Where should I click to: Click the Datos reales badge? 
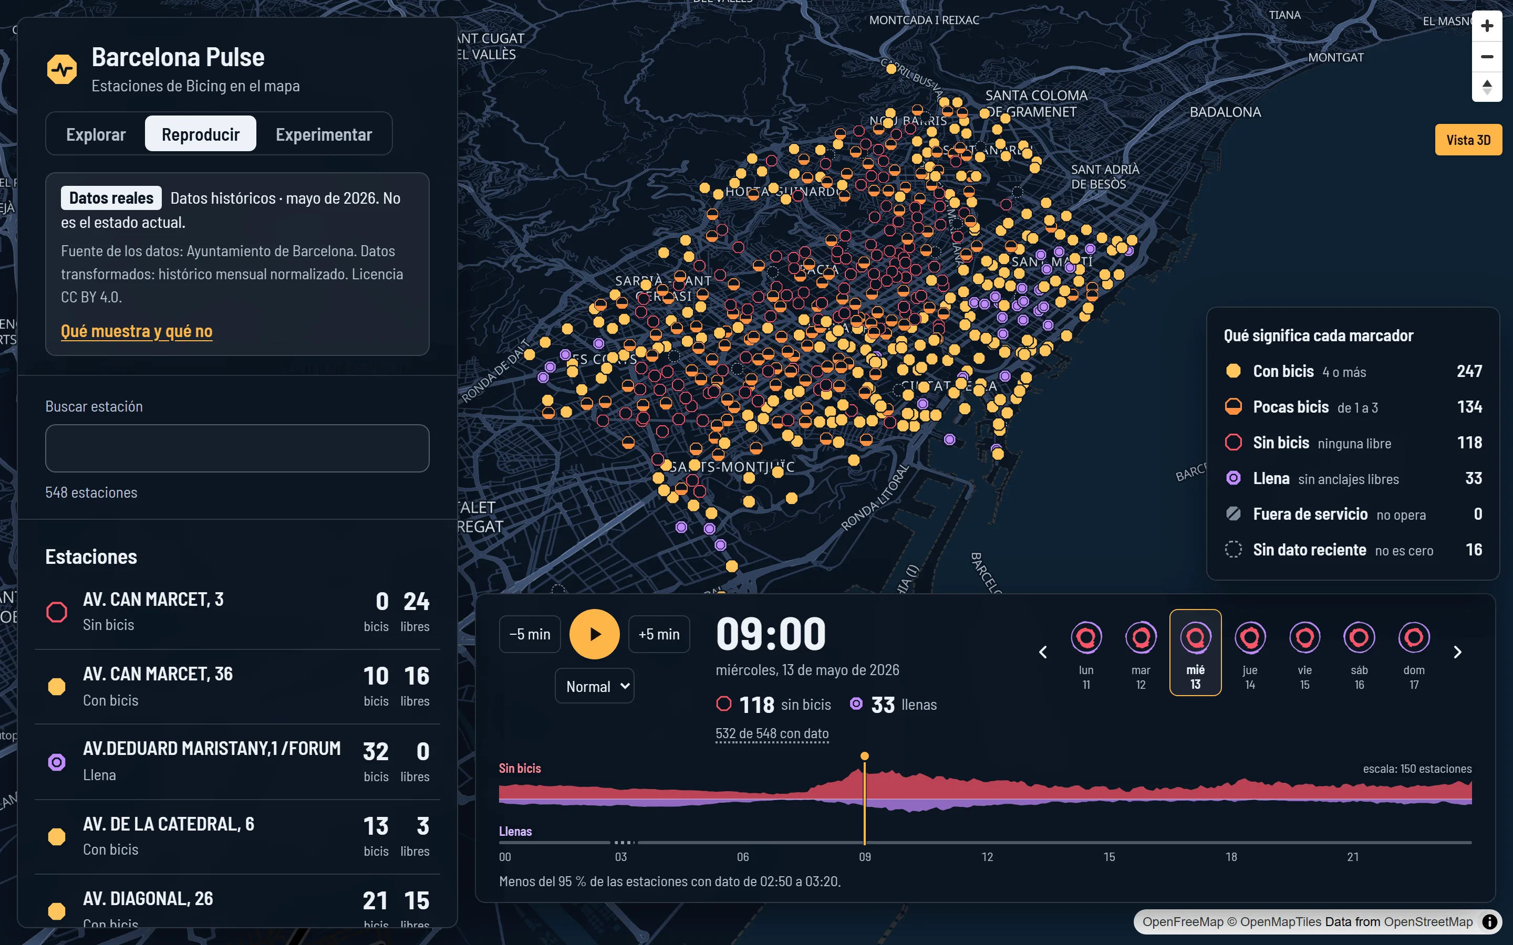pos(111,198)
